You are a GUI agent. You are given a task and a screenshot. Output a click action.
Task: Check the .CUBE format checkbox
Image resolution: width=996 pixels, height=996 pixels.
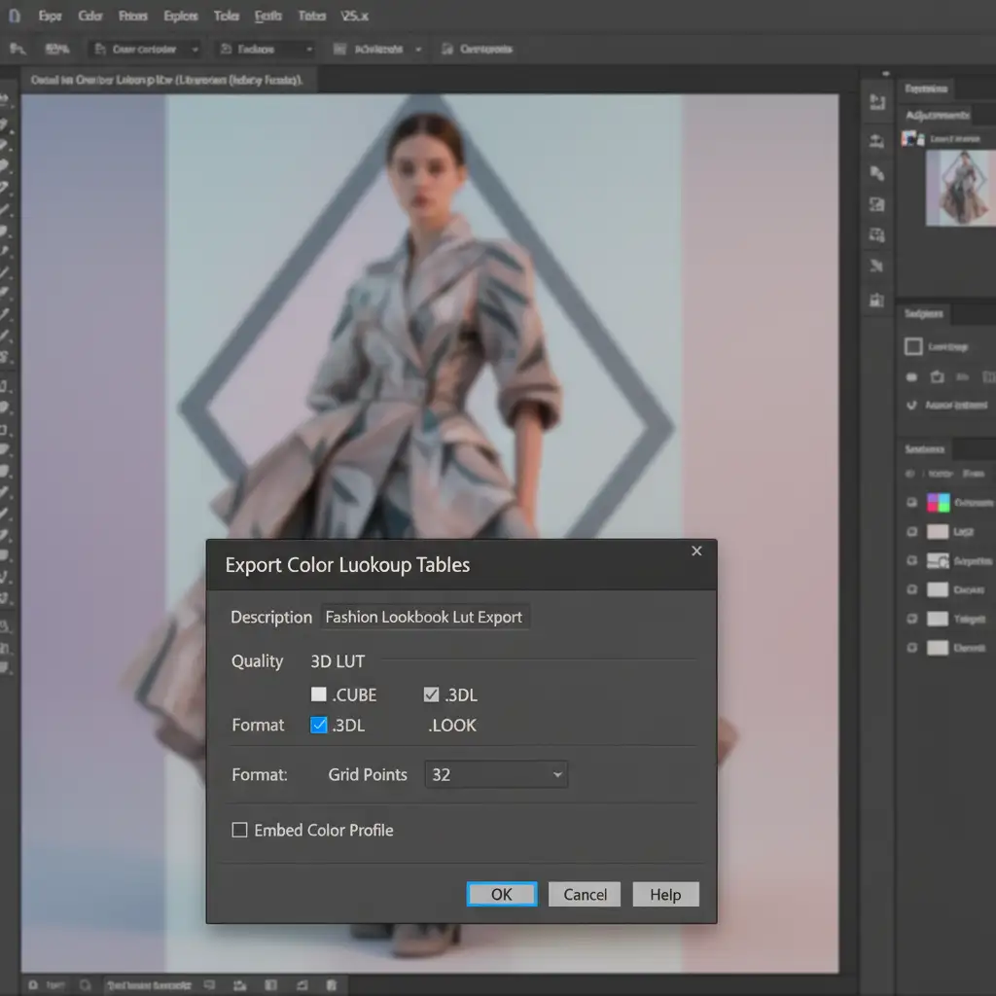pyautogui.click(x=318, y=694)
